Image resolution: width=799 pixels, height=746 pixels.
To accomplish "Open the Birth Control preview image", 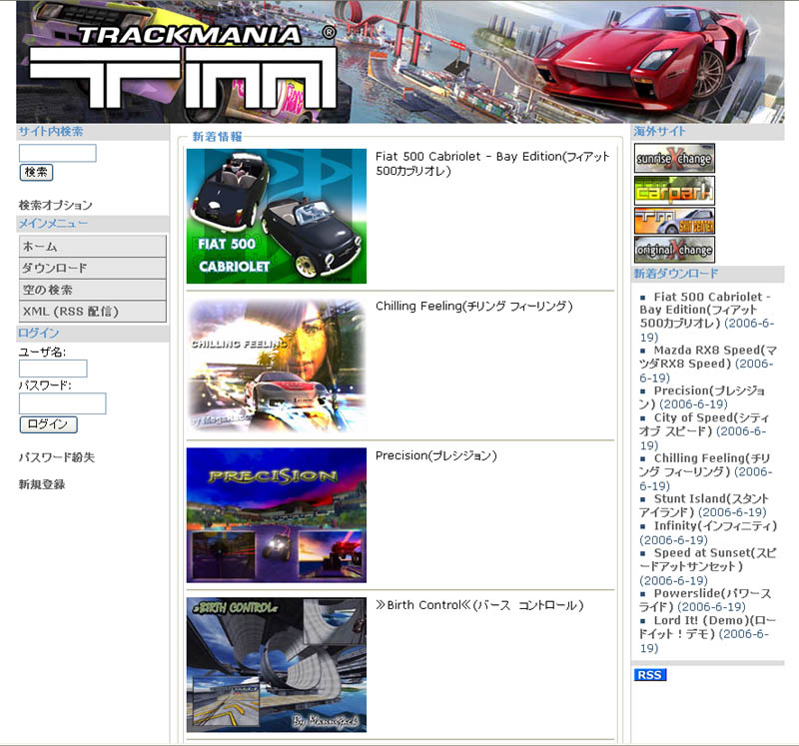I will 277,665.
